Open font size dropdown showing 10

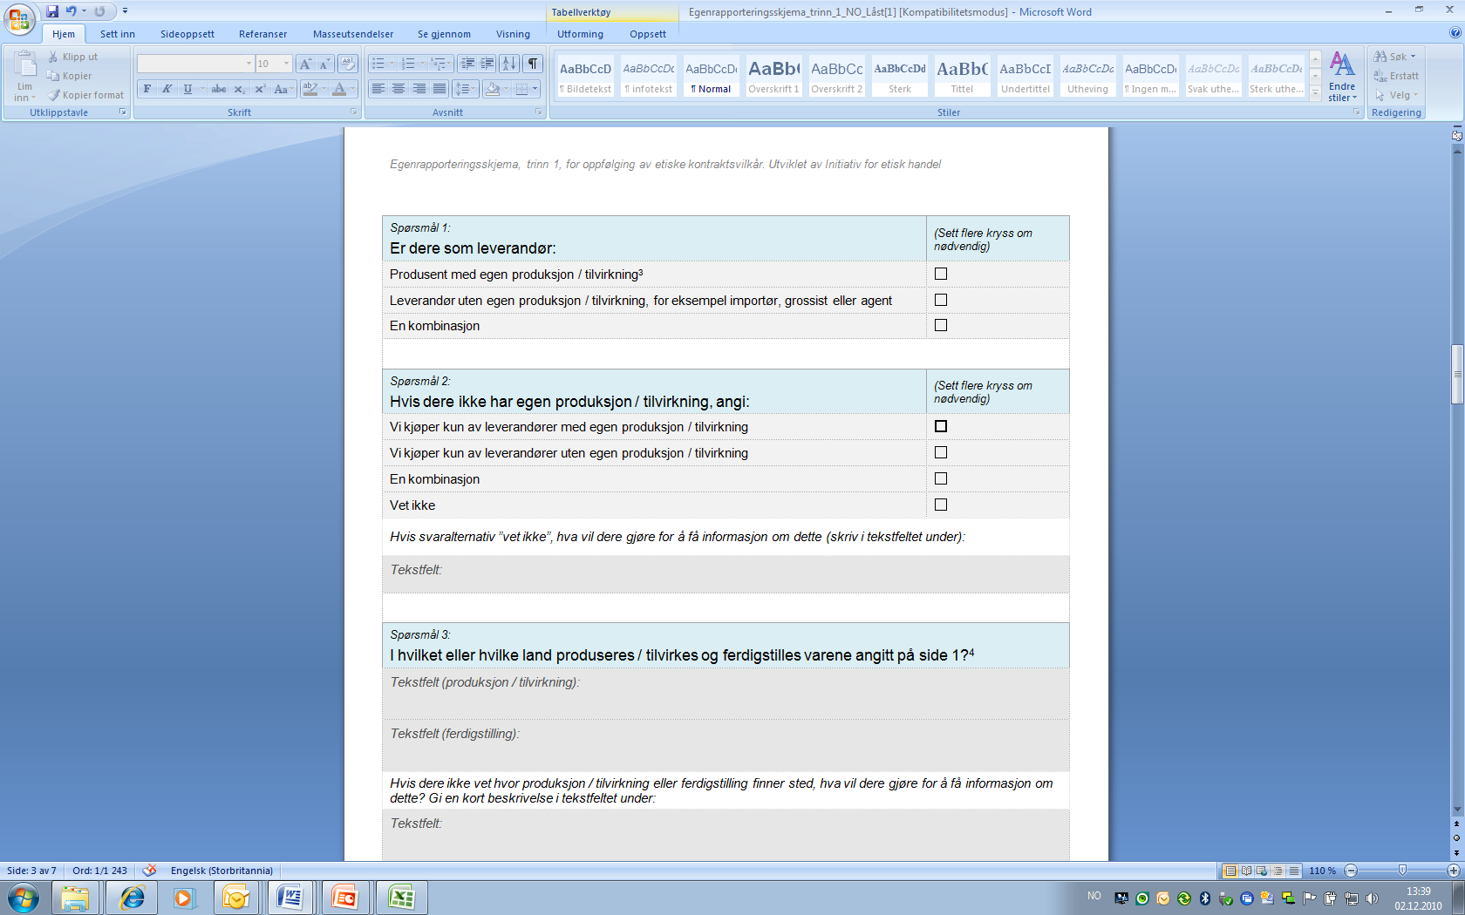click(286, 64)
